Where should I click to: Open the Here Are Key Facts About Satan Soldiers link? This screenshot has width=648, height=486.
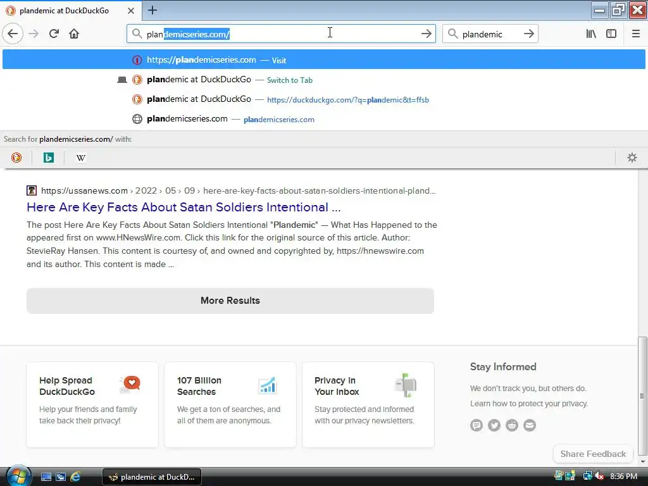(x=184, y=207)
